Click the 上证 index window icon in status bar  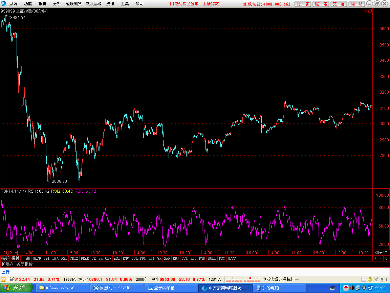(x=3, y=279)
